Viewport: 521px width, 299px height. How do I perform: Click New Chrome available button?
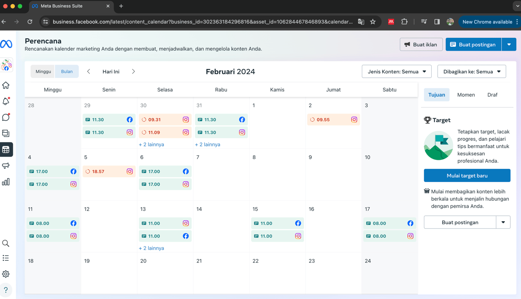pyautogui.click(x=487, y=22)
